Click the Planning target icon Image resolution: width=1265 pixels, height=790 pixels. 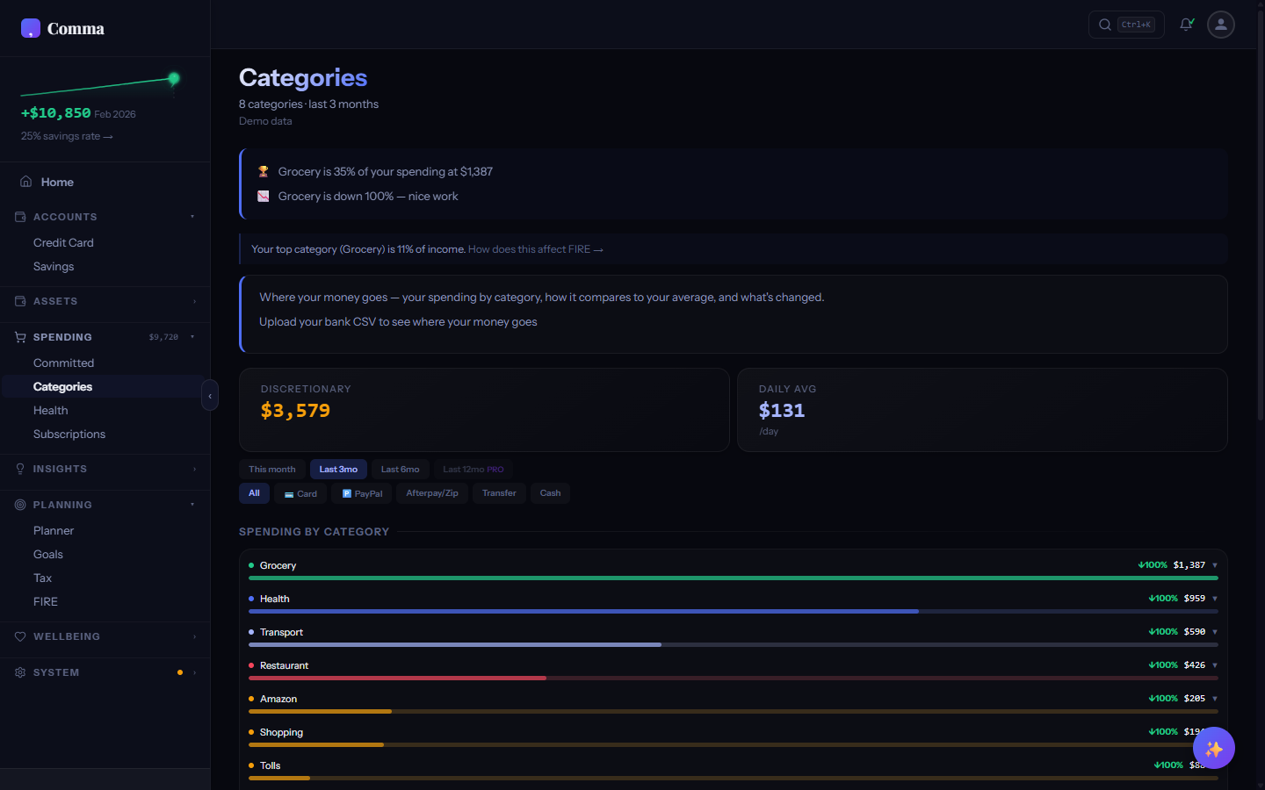click(18, 505)
